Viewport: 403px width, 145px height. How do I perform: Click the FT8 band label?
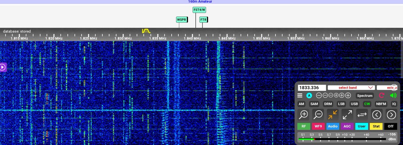[203, 20]
